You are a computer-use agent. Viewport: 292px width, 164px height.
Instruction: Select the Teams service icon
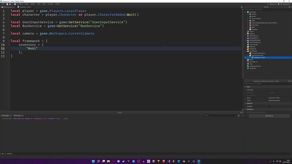coord(248,60)
